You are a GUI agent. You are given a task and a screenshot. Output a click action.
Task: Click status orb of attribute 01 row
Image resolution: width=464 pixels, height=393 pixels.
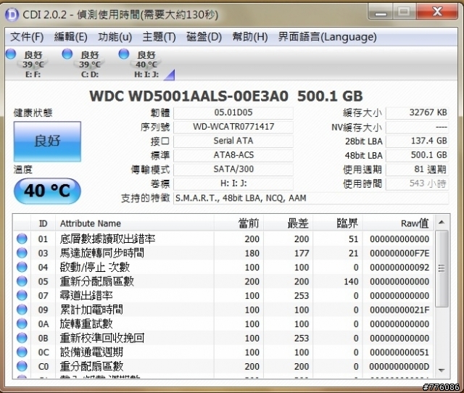(22, 239)
